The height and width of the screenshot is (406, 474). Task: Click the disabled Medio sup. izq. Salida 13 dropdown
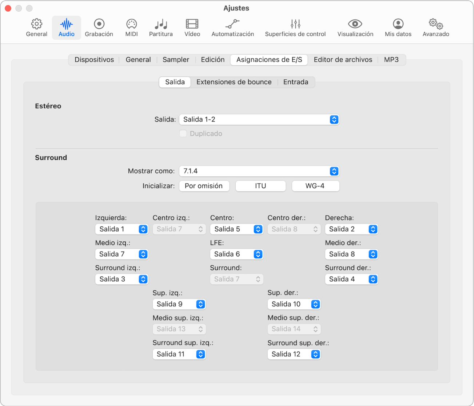179,329
